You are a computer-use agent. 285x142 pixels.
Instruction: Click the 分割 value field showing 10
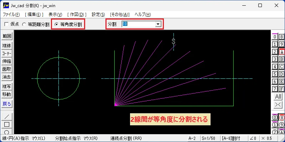point(138,24)
